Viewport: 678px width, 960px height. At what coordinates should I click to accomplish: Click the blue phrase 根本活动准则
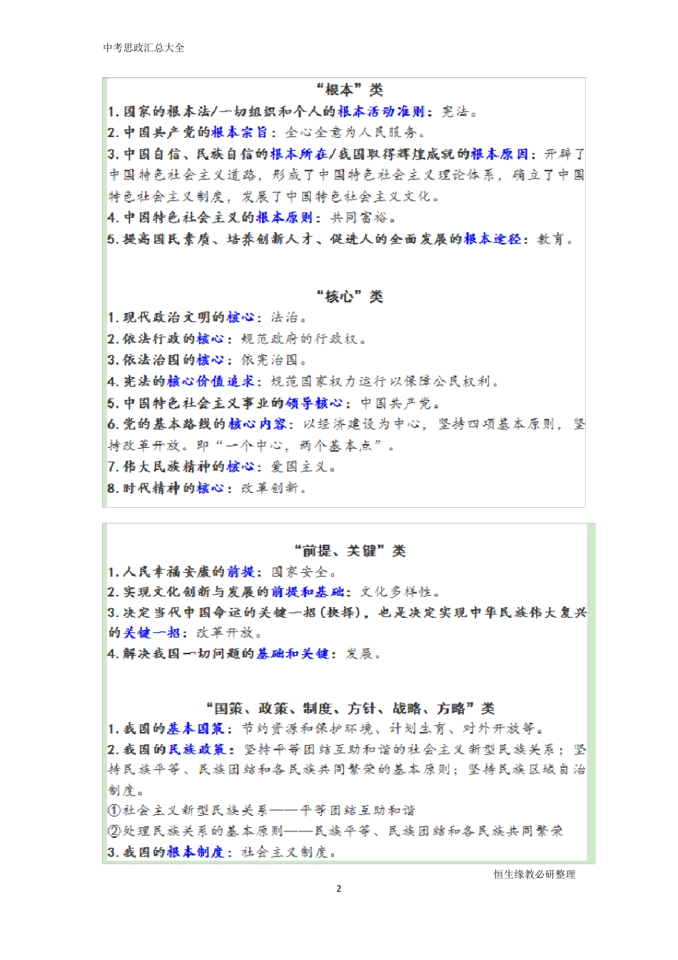(380, 111)
